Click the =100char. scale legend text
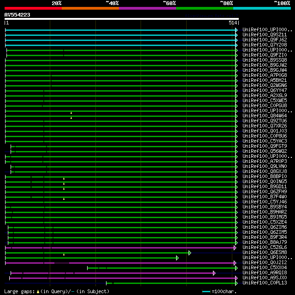 click(x=224, y=292)
